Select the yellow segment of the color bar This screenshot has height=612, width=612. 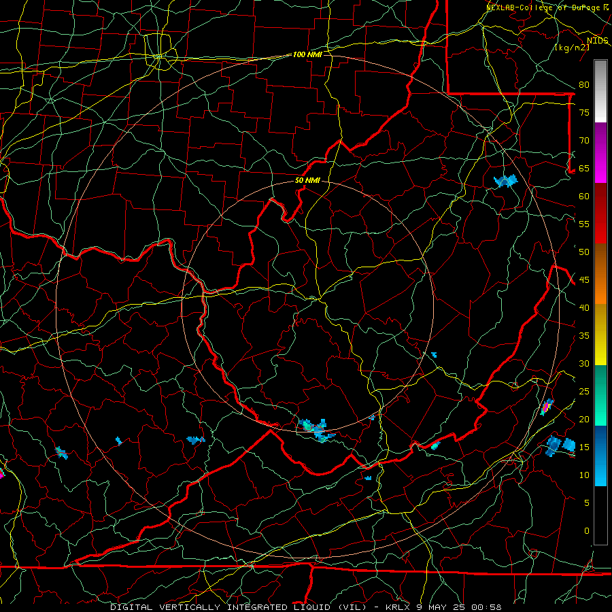click(600, 335)
